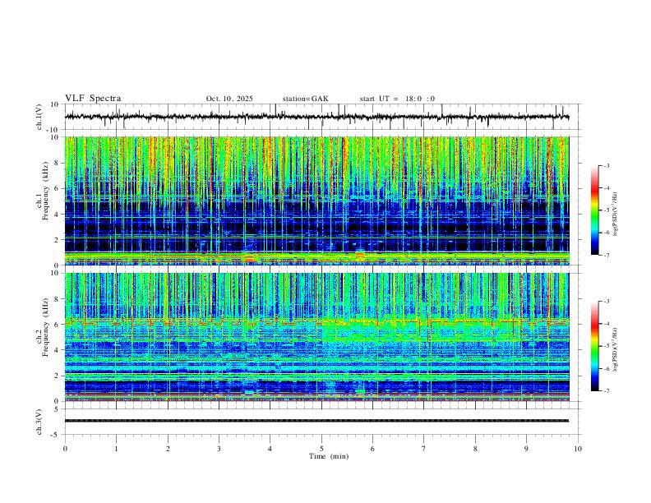This screenshot has height=503, width=651.
Task: Click the ch.1 spectrogram color scale bar
Action: (594, 210)
